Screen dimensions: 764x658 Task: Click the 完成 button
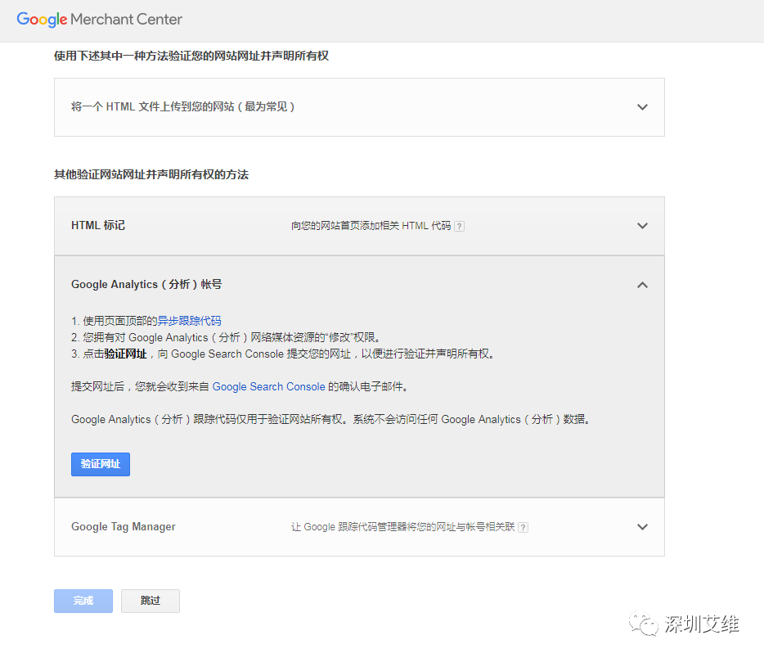(x=83, y=601)
